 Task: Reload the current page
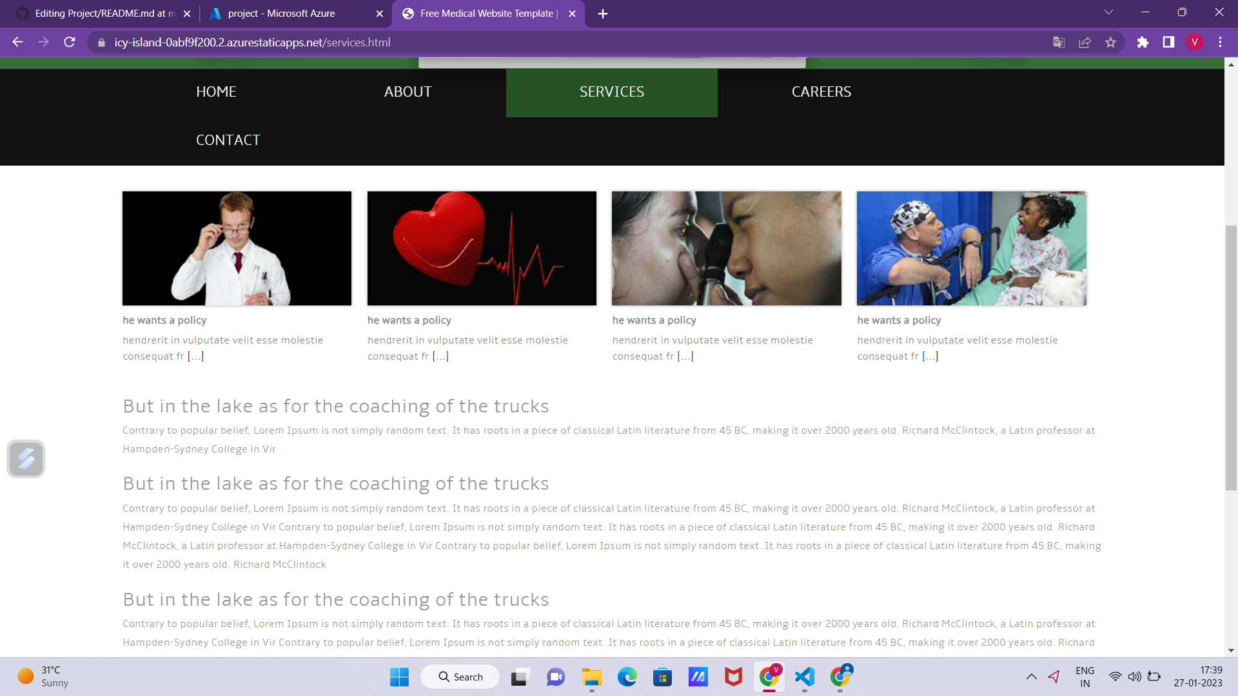coord(70,43)
